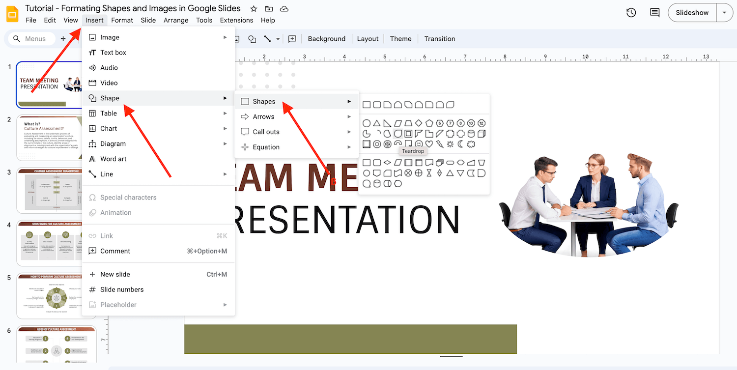Star this presentation
Image resolution: width=737 pixels, height=370 pixels.
pyautogui.click(x=253, y=8)
